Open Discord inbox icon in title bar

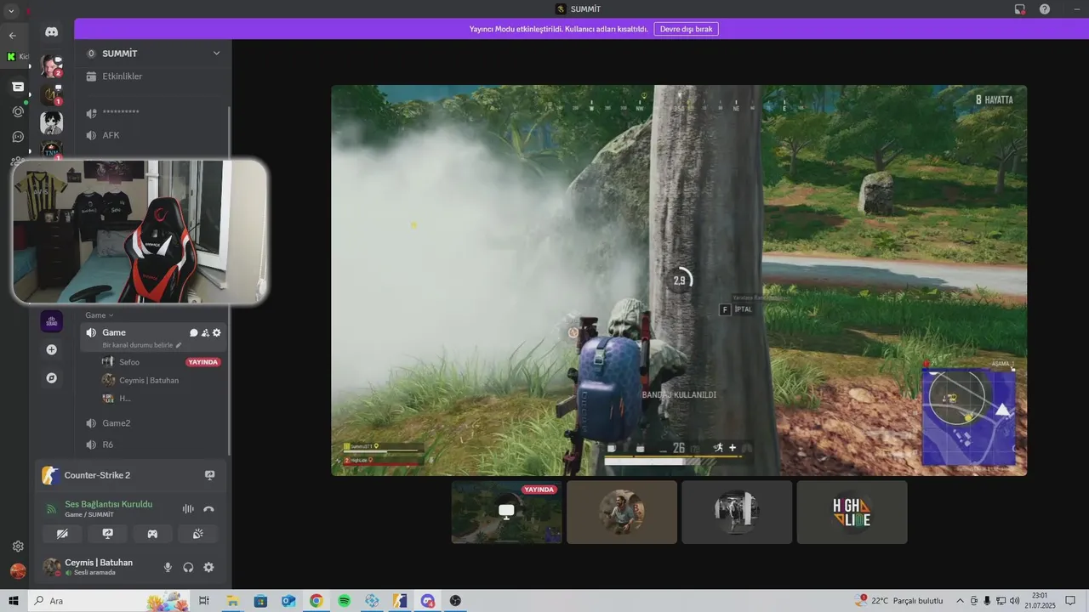click(1020, 9)
